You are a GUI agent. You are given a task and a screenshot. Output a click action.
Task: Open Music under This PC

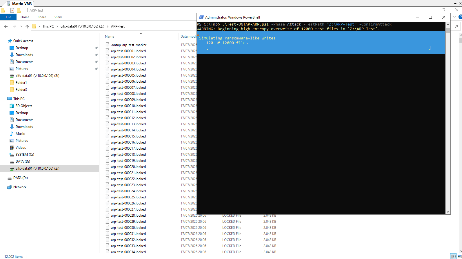tap(20, 134)
